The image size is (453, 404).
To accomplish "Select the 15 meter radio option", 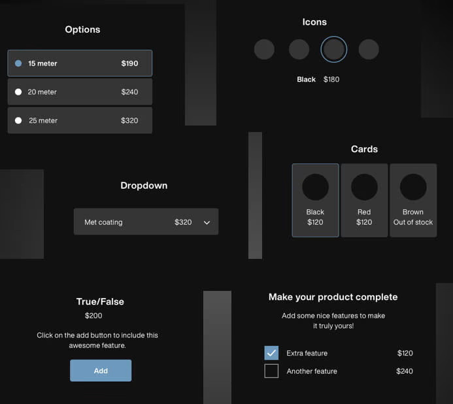I will click(x=80, y=63).
